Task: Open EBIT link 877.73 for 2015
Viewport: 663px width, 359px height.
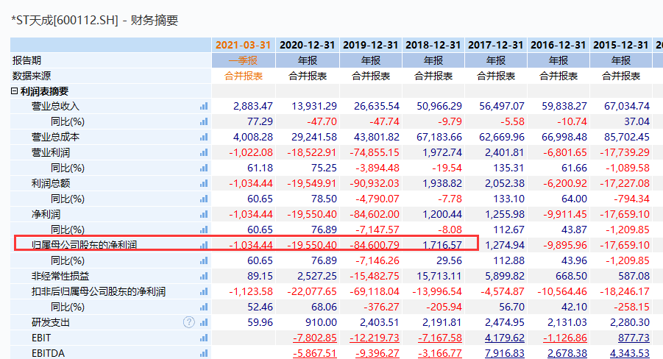Action: point(634,338)
